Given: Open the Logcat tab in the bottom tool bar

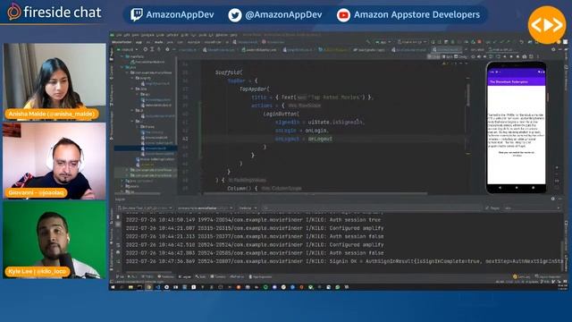Looking at the screenshot, I should 185,276.
